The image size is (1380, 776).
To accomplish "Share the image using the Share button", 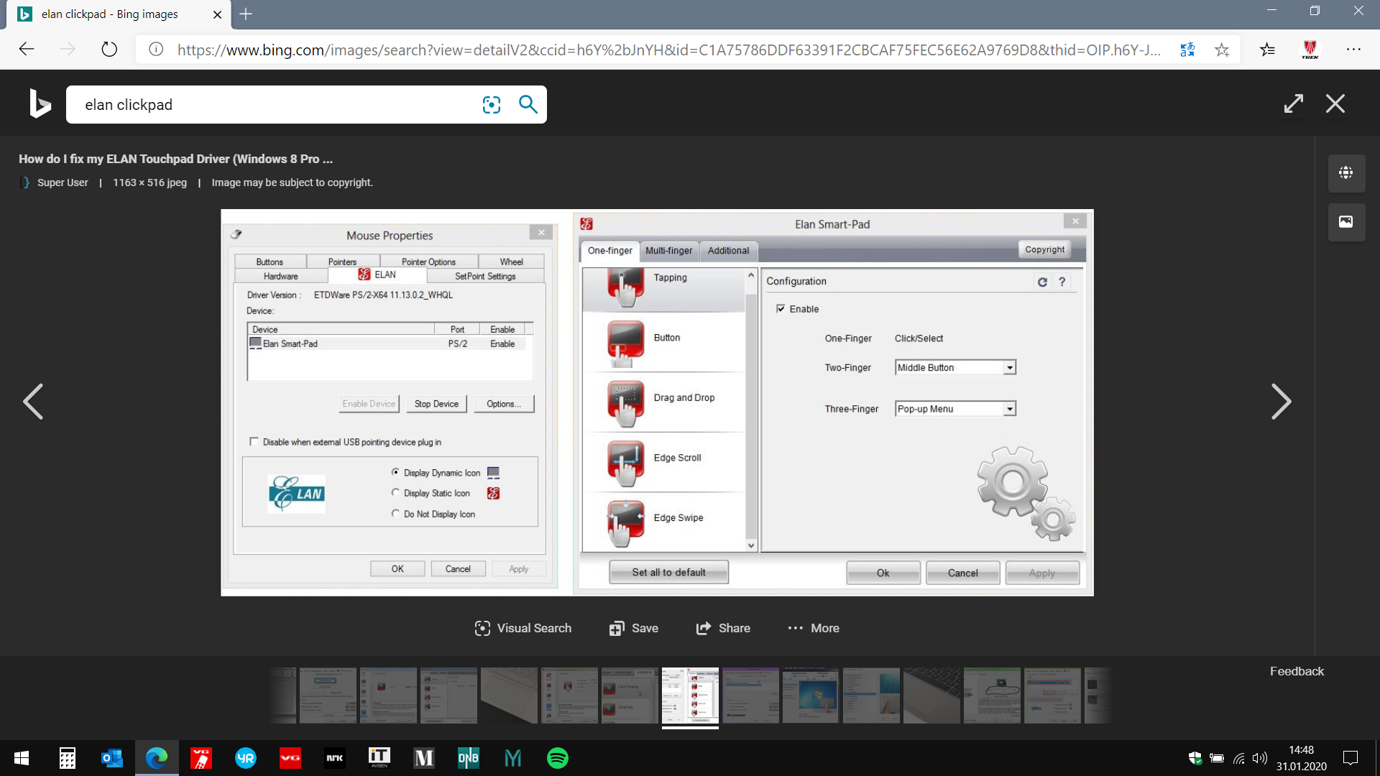I will tap(723, 628).
